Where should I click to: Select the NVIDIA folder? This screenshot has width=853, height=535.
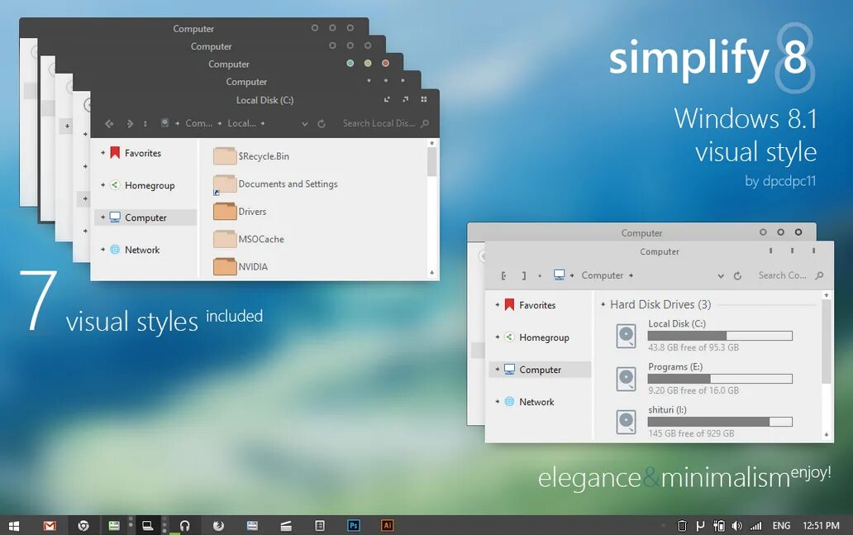241,267
